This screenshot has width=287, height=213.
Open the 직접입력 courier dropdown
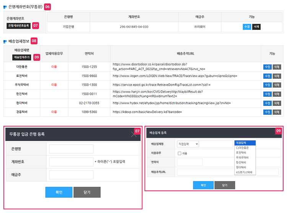pos(188,144)
